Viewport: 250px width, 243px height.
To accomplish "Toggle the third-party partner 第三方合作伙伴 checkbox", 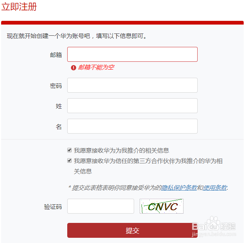I will tap(69, 160).
